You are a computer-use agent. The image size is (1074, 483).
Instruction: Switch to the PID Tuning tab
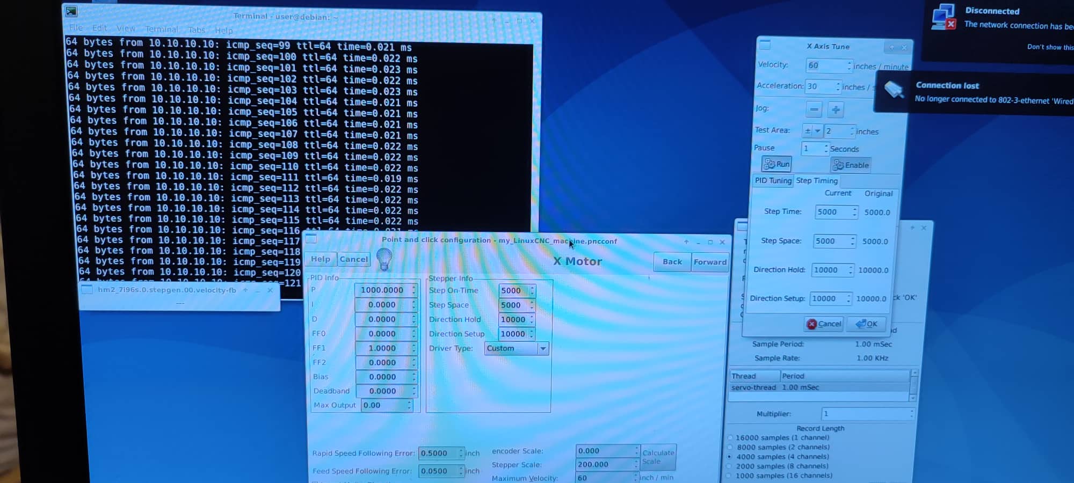point(773,181)
